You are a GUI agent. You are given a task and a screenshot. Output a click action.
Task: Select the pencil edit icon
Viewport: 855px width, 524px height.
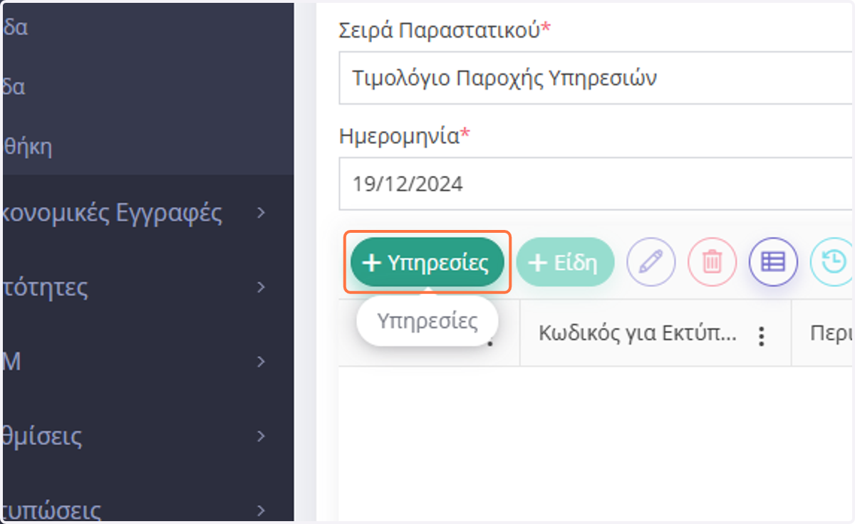[651, 262]
